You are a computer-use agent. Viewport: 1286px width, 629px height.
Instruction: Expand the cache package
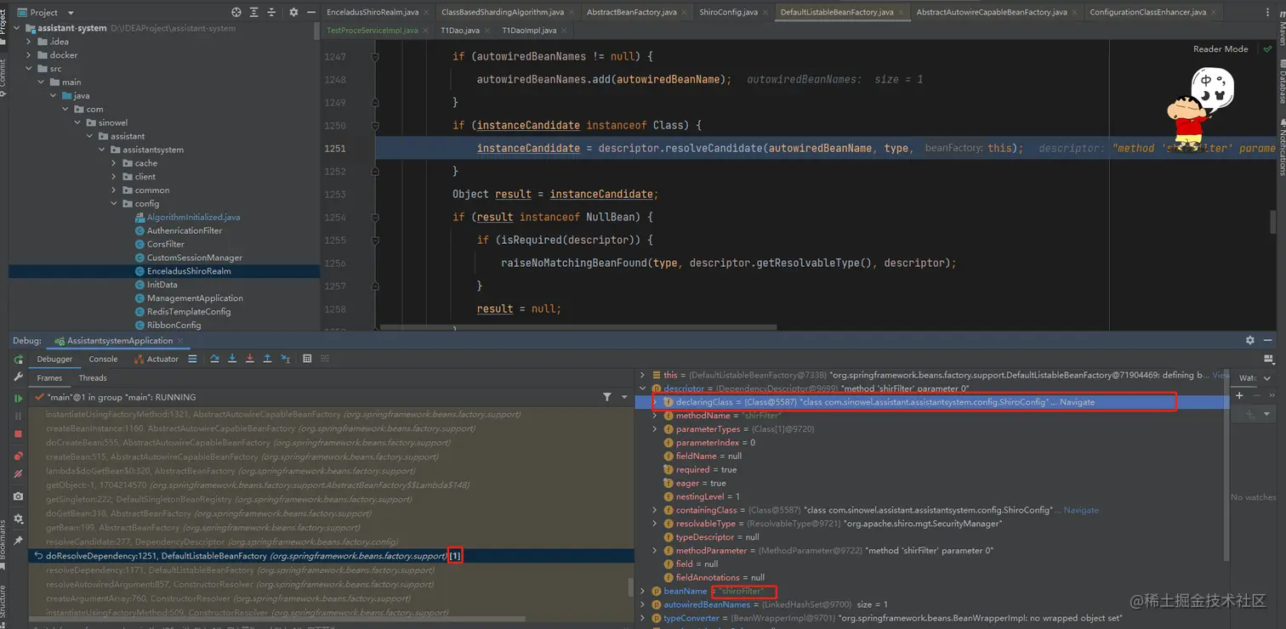click(x=114, y=163)
